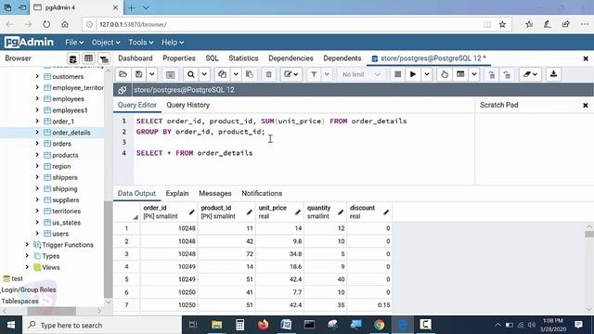Click the View Data grid icon in Browser
594x334 pixels.
(x=88, y=58)
